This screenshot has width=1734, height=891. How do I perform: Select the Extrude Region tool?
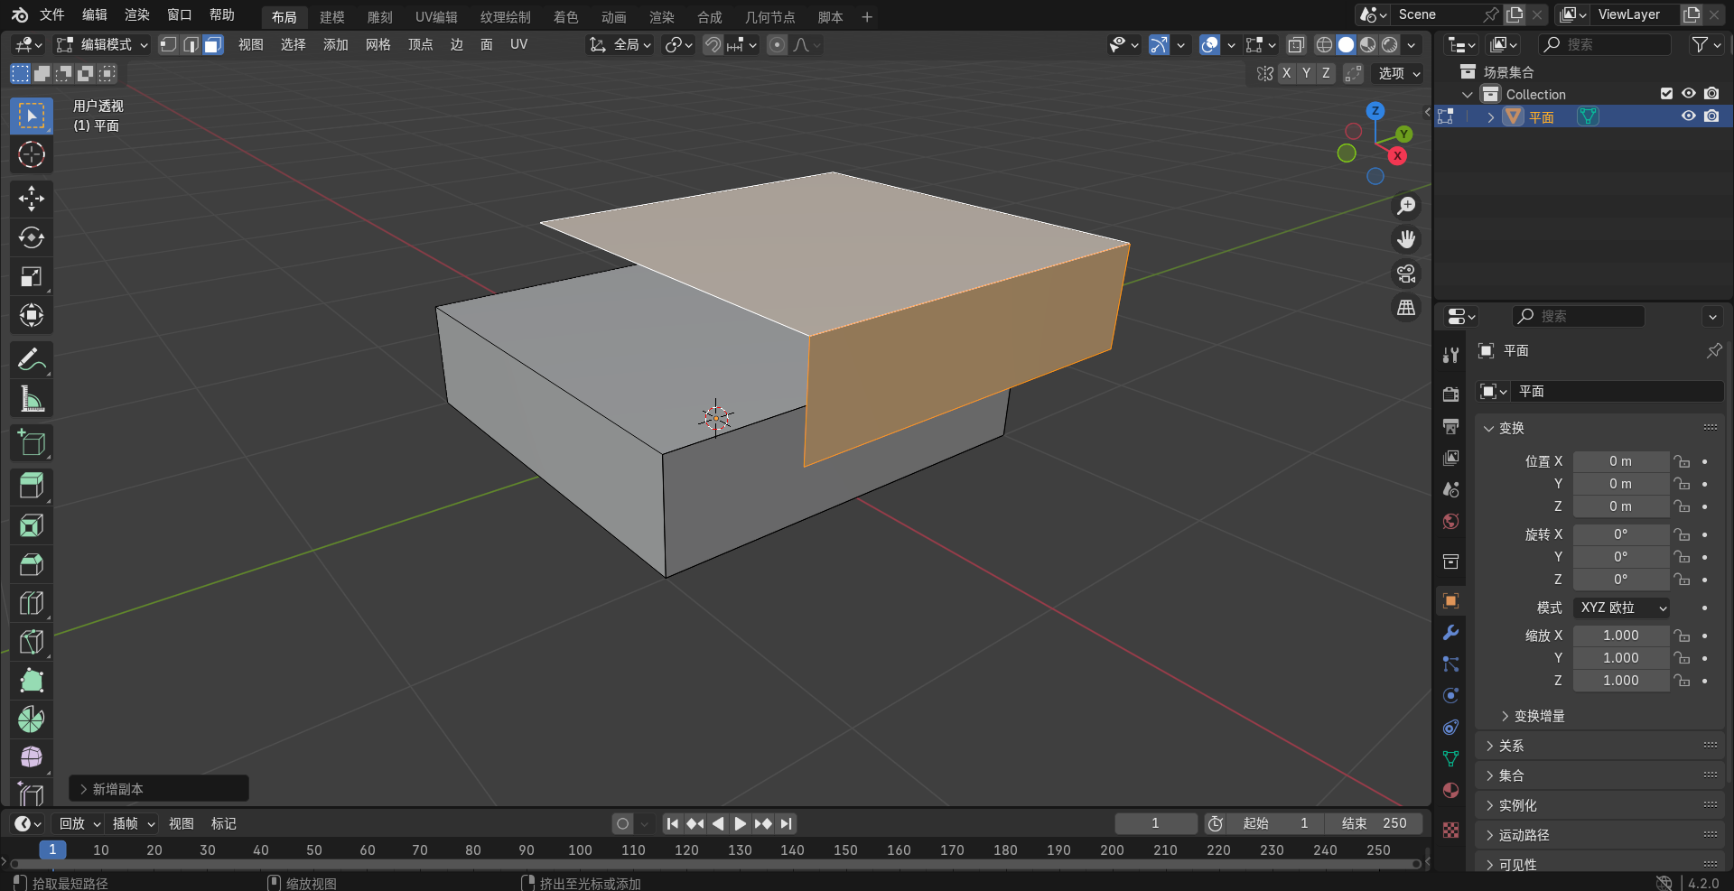click(32, 487)
